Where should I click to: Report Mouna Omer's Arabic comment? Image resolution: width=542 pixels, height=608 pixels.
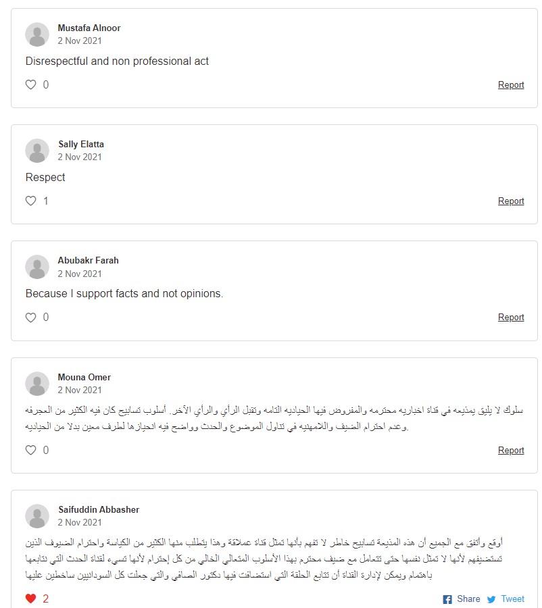tap(511, 451)
